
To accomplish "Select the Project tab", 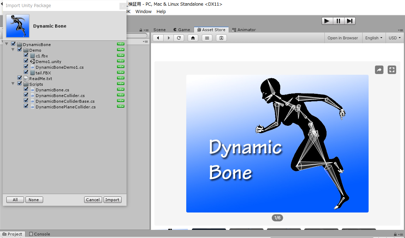I will click(12, 234).
